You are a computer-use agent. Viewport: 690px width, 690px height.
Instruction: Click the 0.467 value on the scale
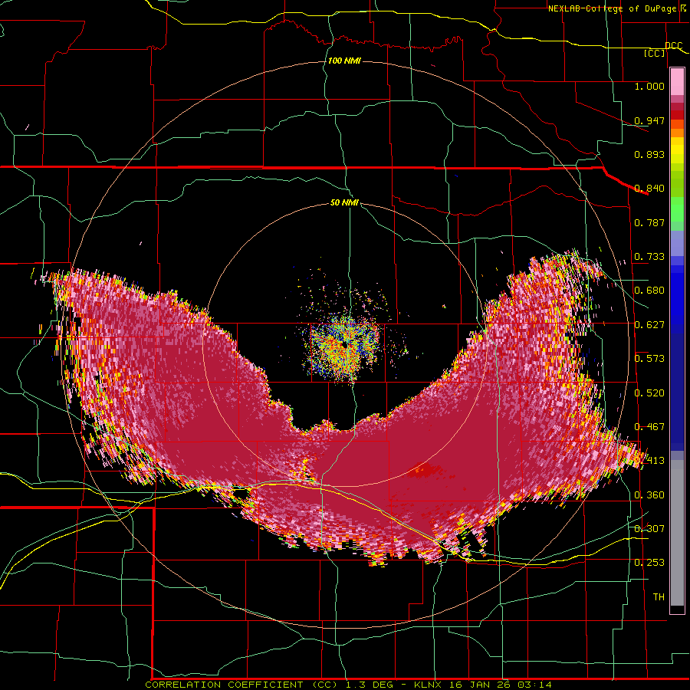click(649, 427)
